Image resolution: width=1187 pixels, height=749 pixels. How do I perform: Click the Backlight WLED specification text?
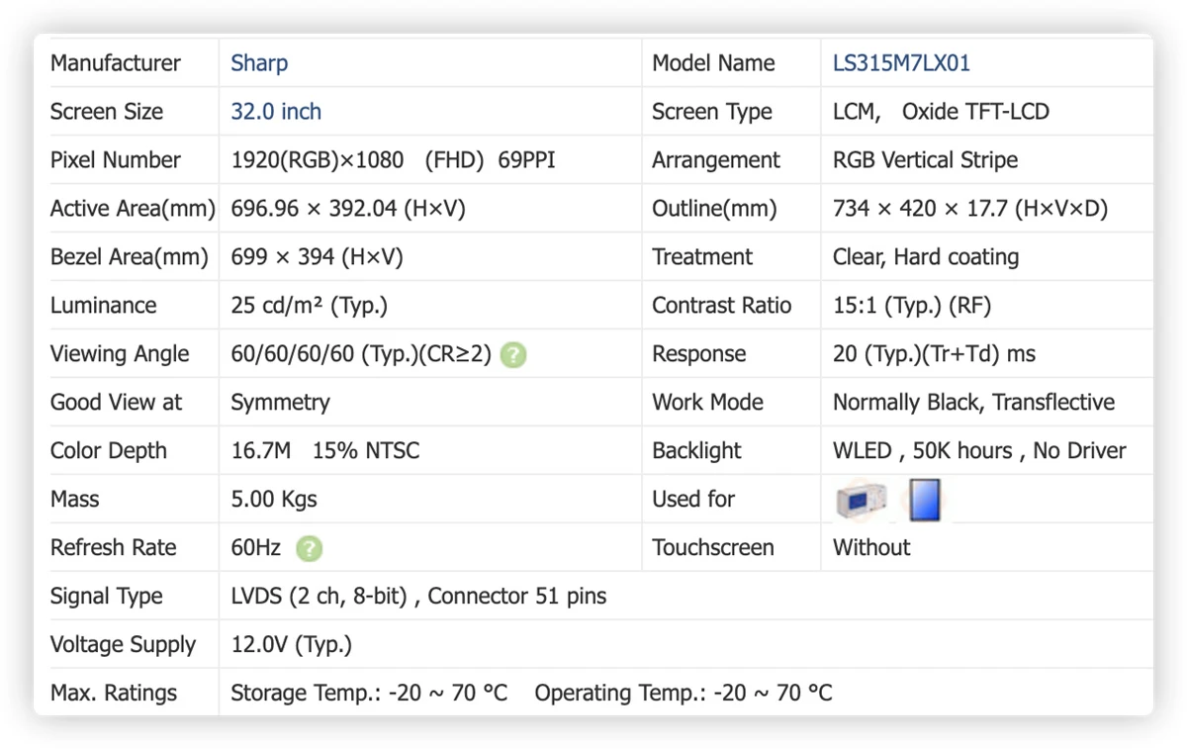coord(979,451)
